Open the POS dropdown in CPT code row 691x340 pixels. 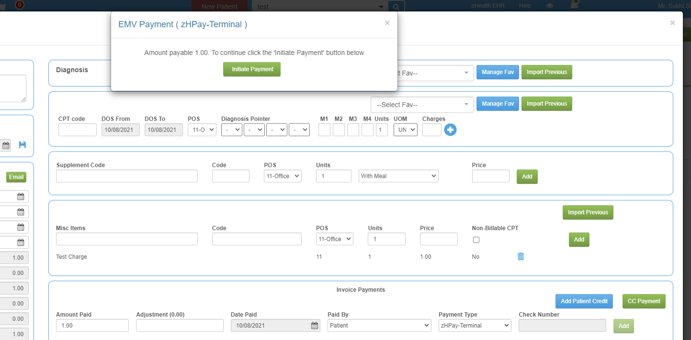[x=202, y=130]
